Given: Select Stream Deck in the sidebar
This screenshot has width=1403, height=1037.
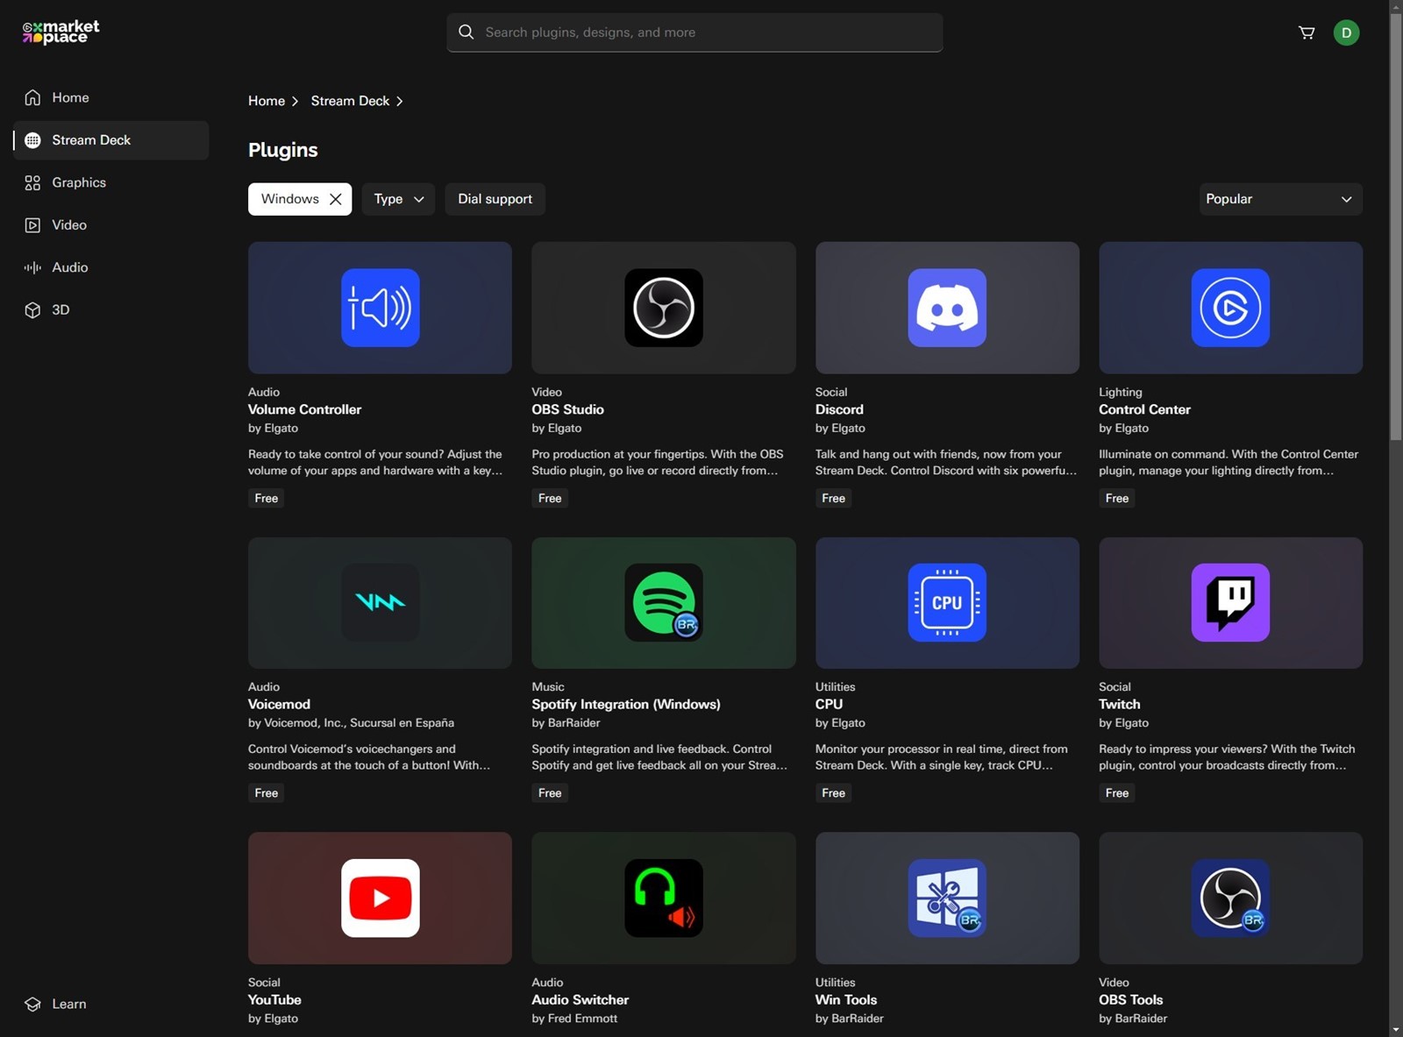Looking at the screenshot, I should (x=111, y=140).
